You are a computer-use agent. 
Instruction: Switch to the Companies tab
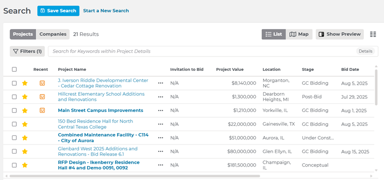coord(53,34)
